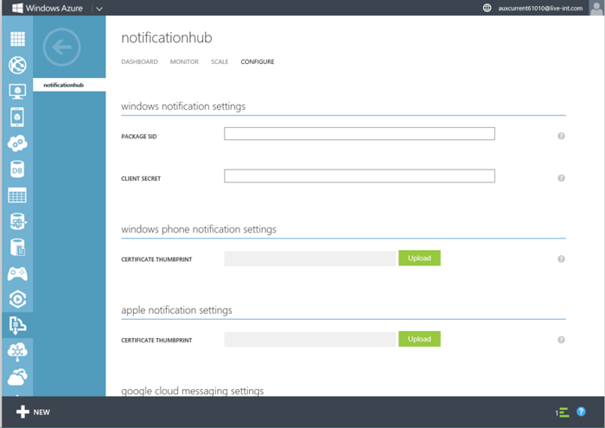605x428 pixels.
Task: Open All Items grid icon in sidebar
Action: click(17, 39)
